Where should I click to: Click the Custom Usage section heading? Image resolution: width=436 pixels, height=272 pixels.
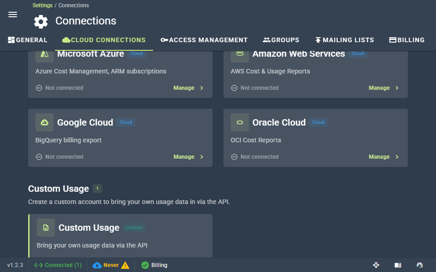[x=59, y=189]
